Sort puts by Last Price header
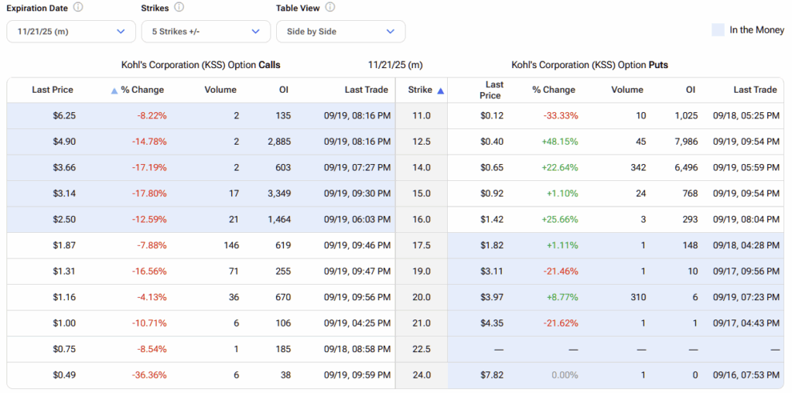The image size is (792, 393). (x=492, y=90)
